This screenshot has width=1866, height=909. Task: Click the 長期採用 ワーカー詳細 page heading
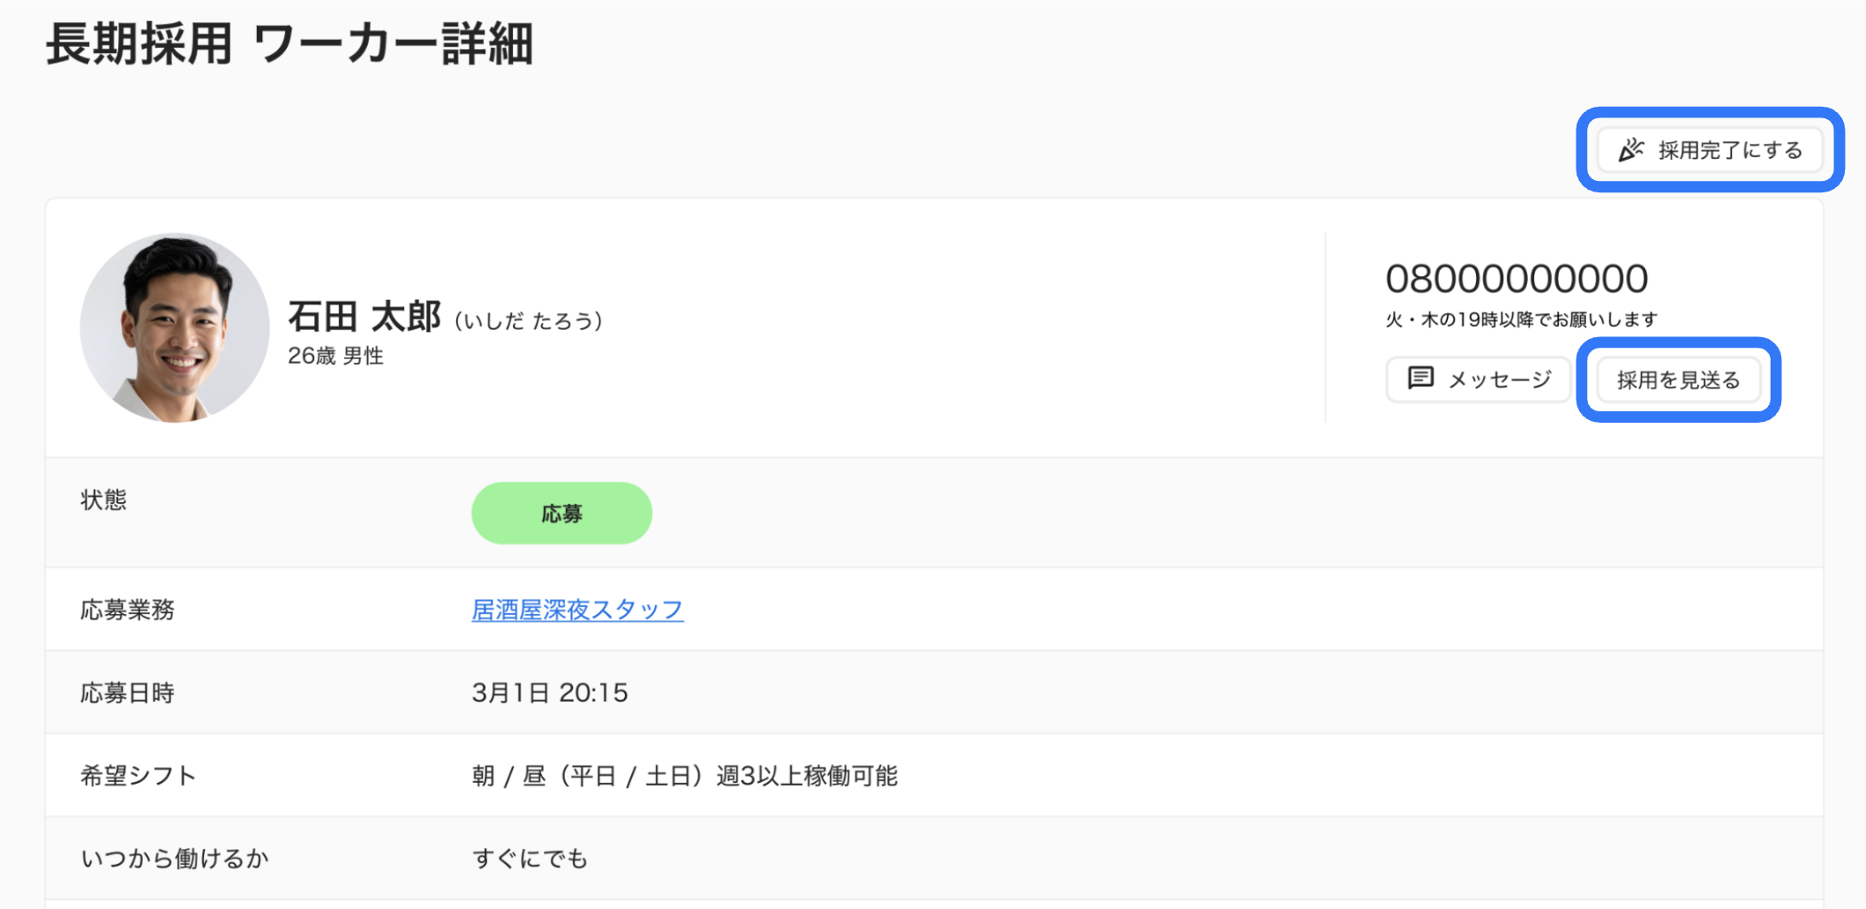pyautogui.click(x=290, y=44)
